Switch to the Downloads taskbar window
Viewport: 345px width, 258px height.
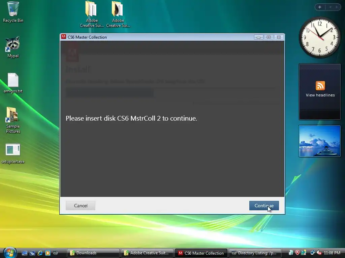[x=93, y=253]
